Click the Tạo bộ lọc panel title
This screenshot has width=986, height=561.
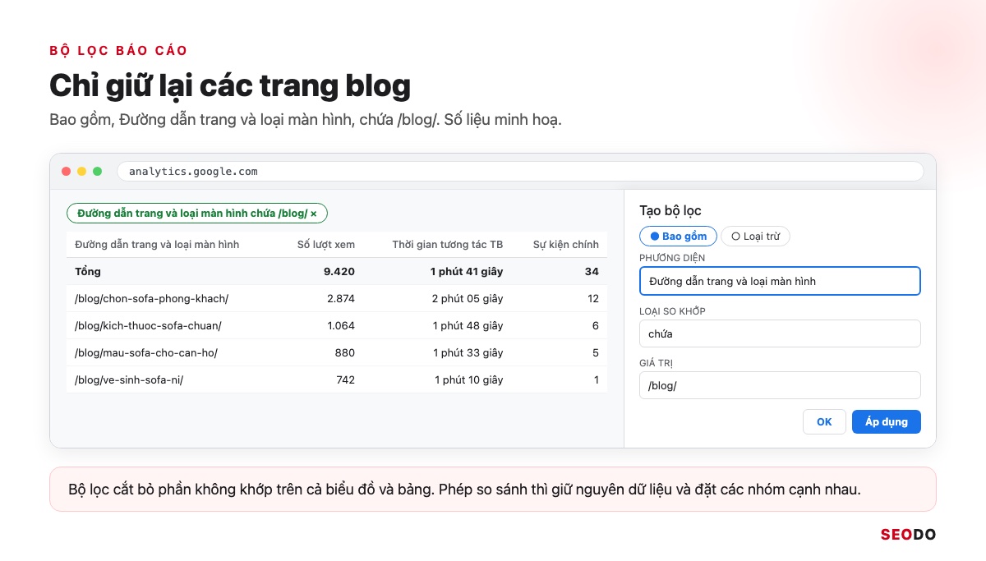point(670,211)
